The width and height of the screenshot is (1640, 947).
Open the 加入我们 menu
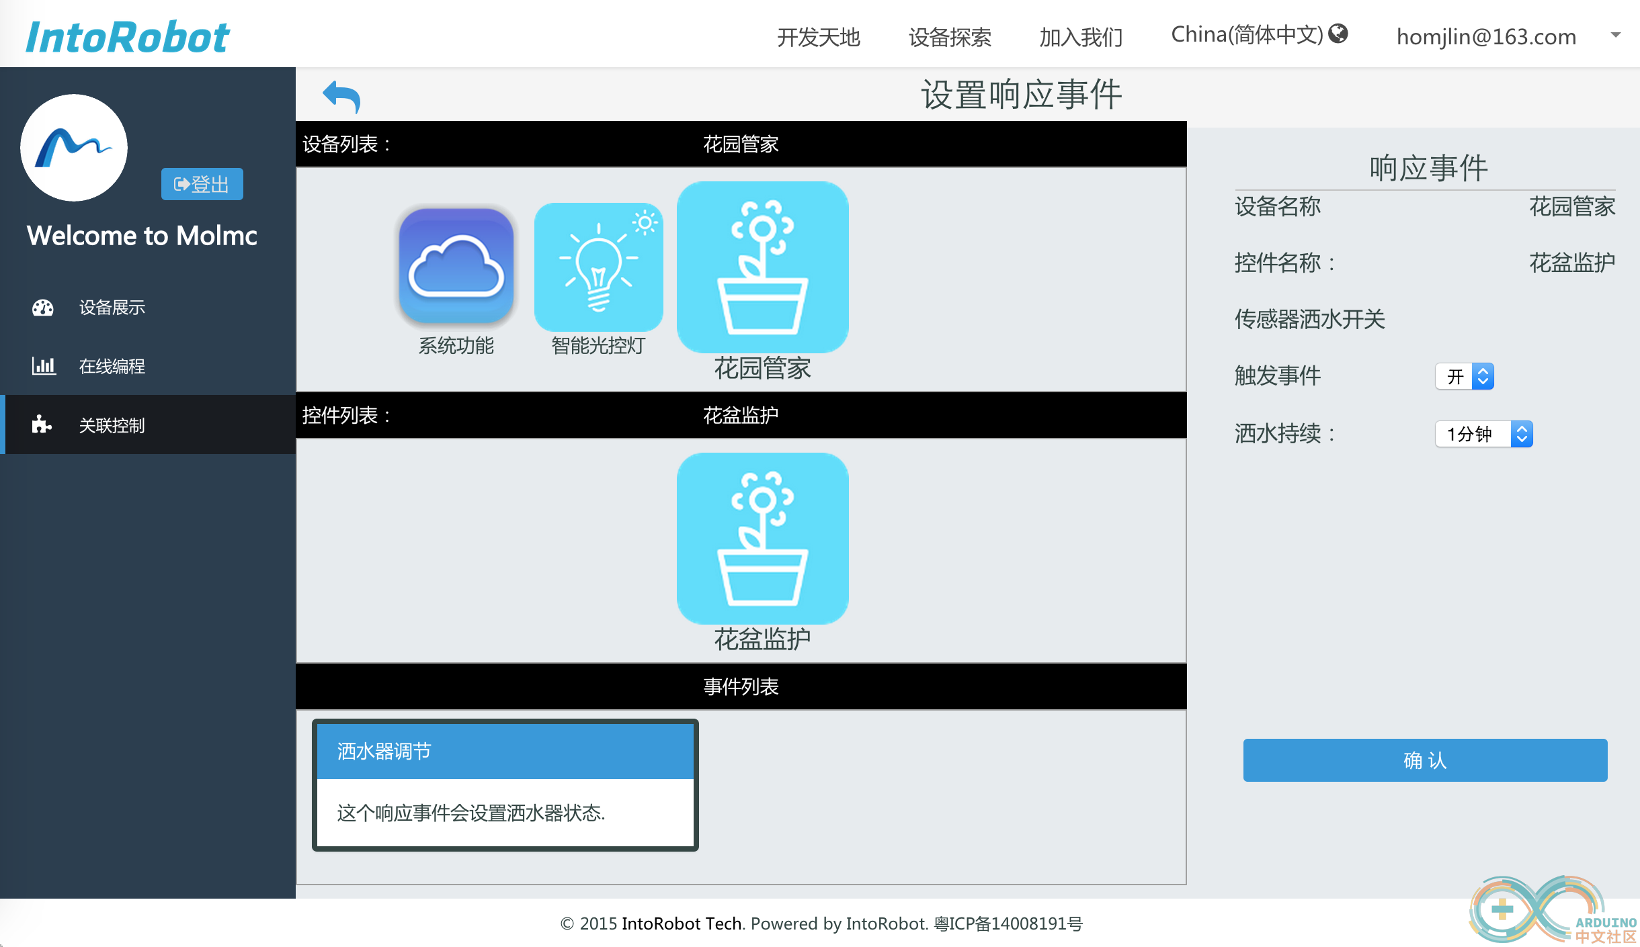[x=1081, y=37]
